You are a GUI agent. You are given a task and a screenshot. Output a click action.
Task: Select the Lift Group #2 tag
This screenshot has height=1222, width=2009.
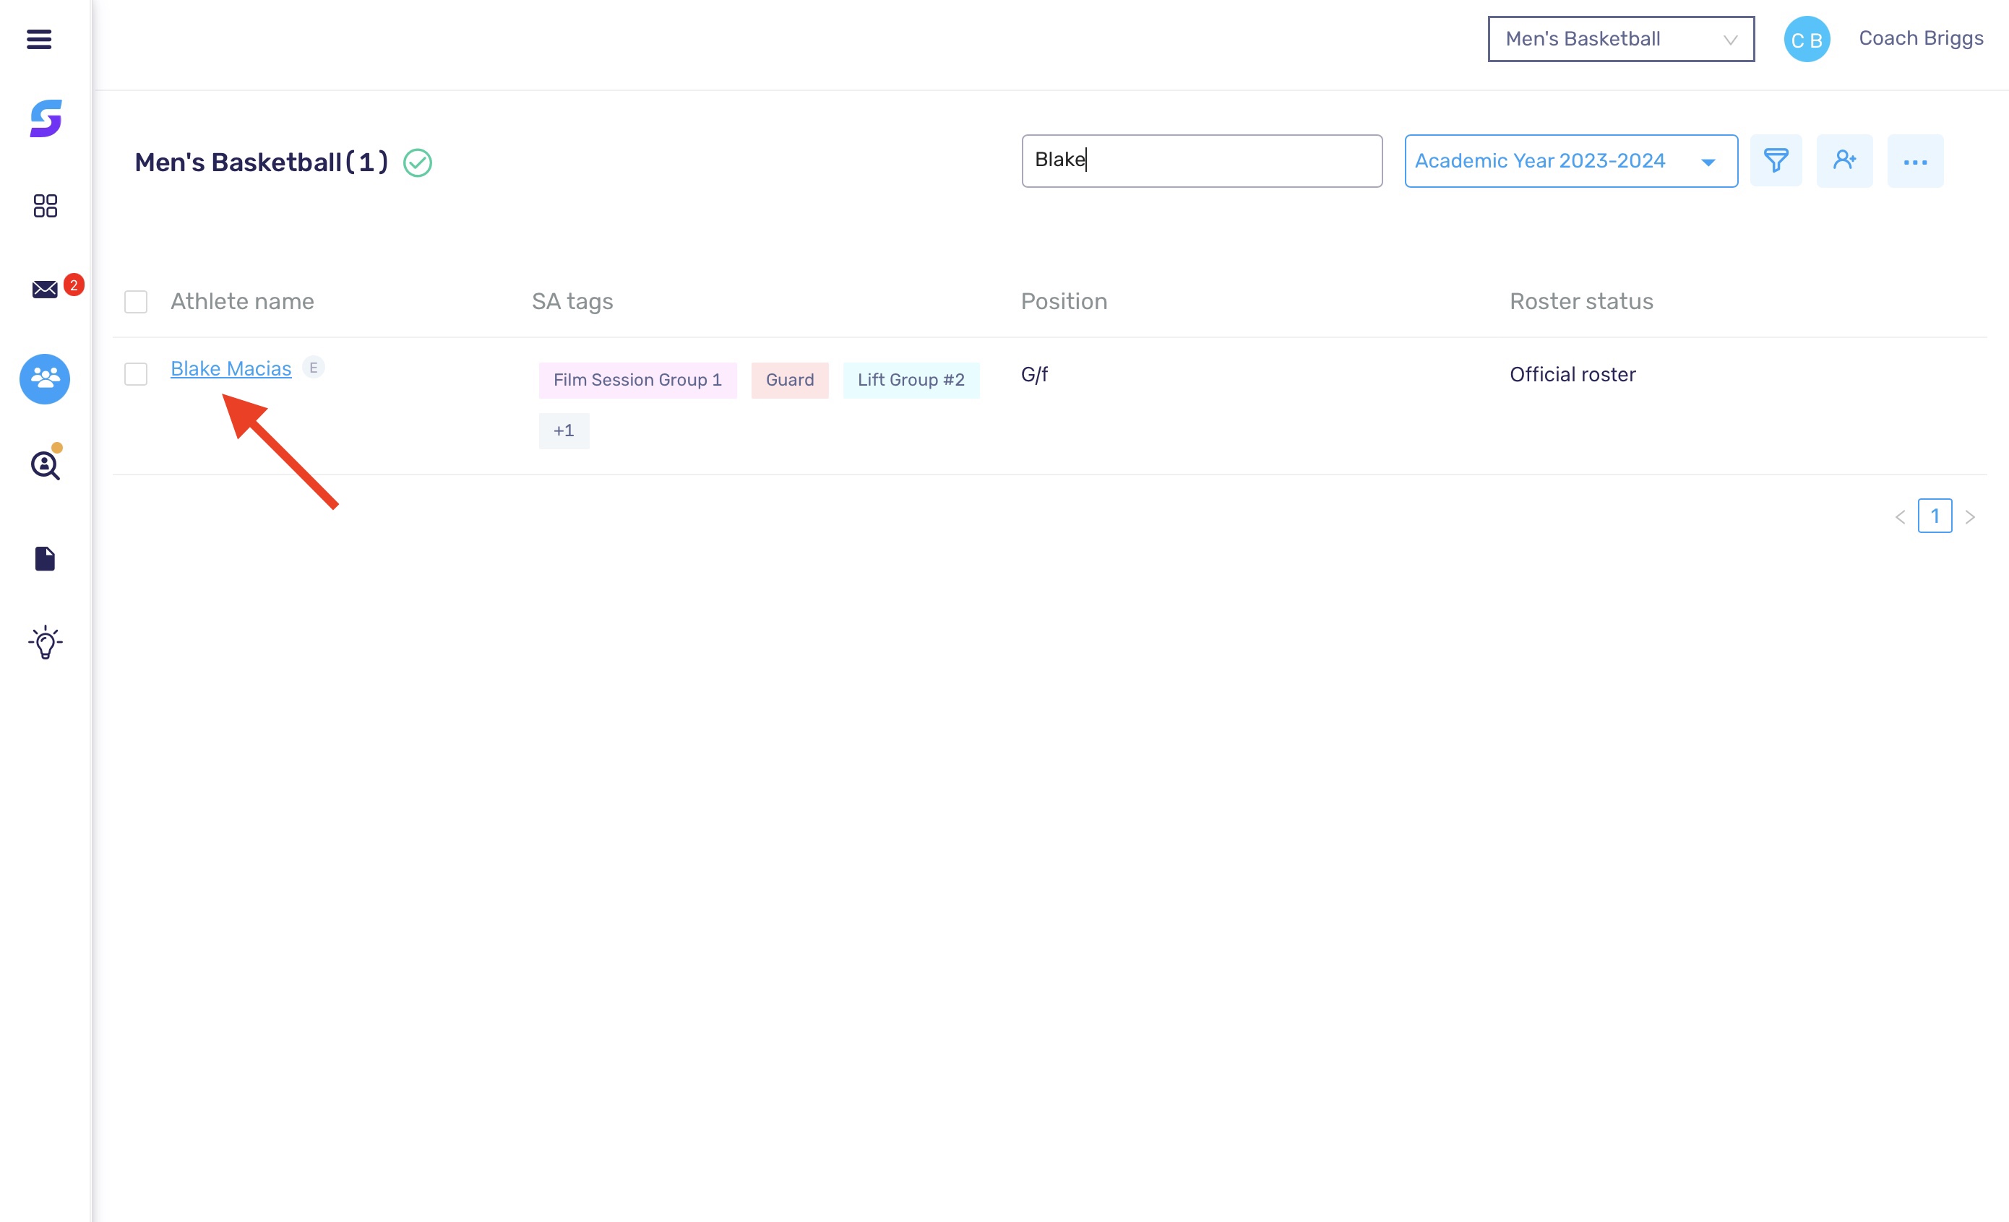911,380
